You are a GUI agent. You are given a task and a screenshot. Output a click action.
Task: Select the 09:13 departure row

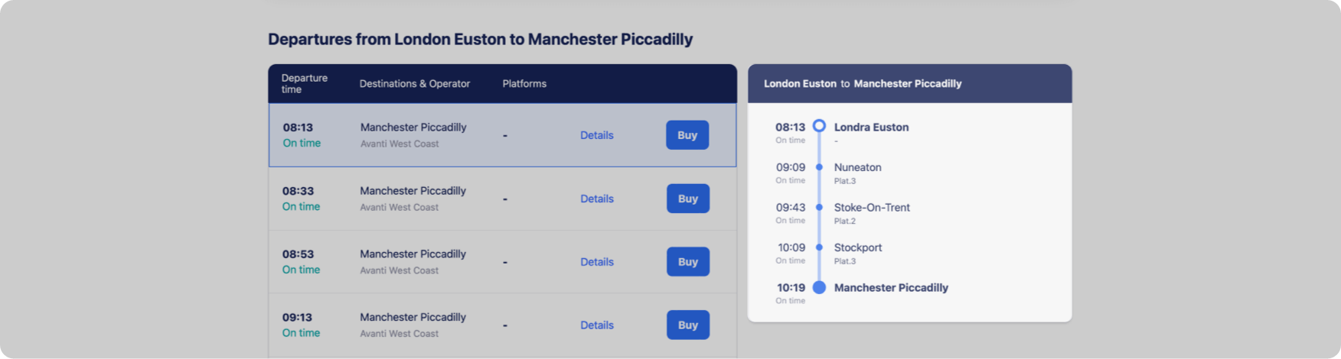coord(503,325)
